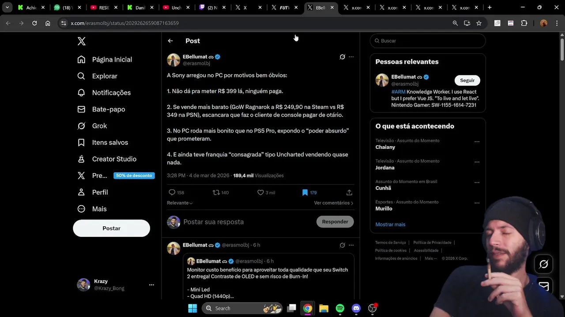Open the Chrome extensions puzzle icon
The image size is (565, 317).
click(524, 23)
